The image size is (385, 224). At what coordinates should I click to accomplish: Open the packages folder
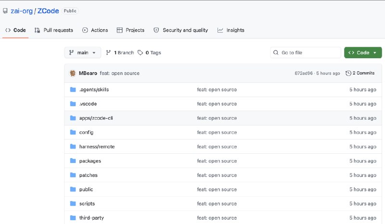90,161
